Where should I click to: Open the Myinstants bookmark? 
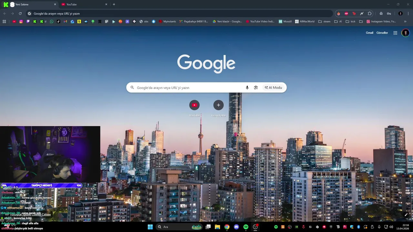(x=167, y=22)
